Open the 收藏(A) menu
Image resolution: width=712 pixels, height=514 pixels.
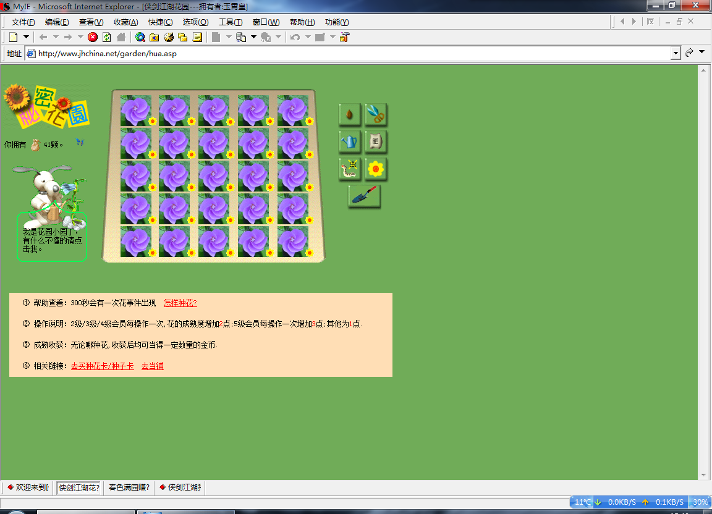coord(126,22)
